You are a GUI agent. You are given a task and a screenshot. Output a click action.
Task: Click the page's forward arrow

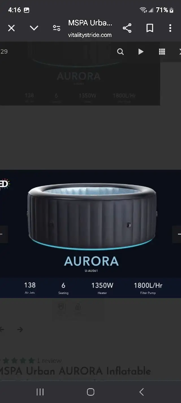20,329
